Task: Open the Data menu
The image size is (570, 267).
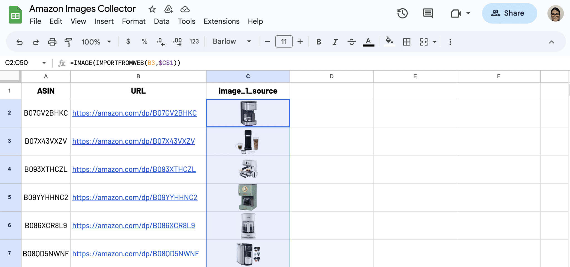Action: click(161, 21)
